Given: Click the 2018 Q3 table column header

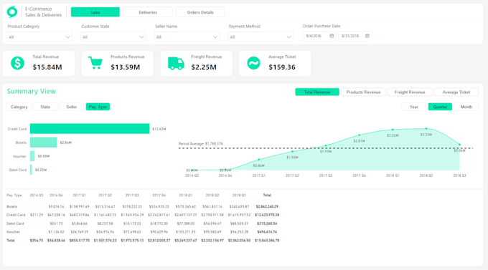Looking at the screenshot, I should (x=239, y=195).
